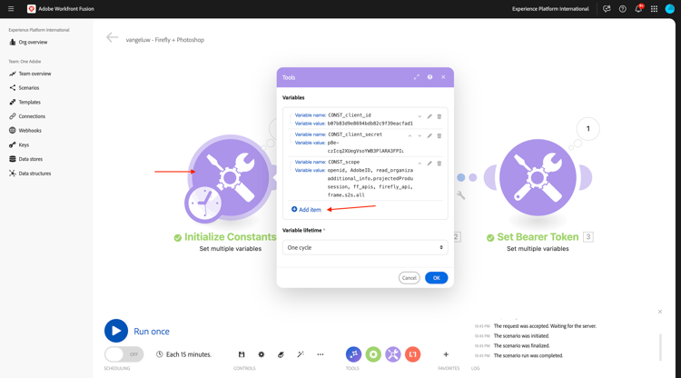681x378 pixels.
Task: Move CONST_client_id down with chevron
Action: coord(419,116)
